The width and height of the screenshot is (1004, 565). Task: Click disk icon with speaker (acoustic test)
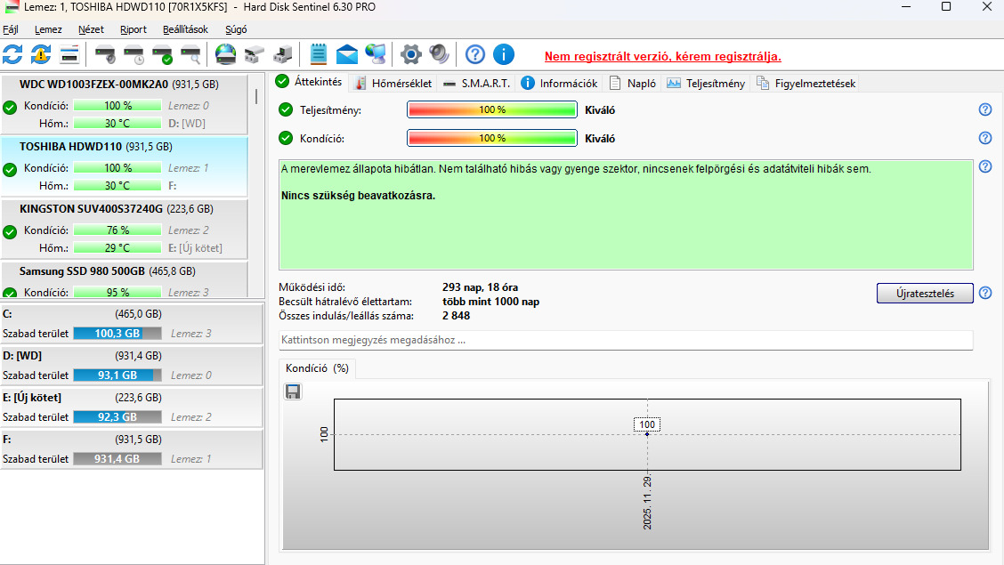point(105,55)
